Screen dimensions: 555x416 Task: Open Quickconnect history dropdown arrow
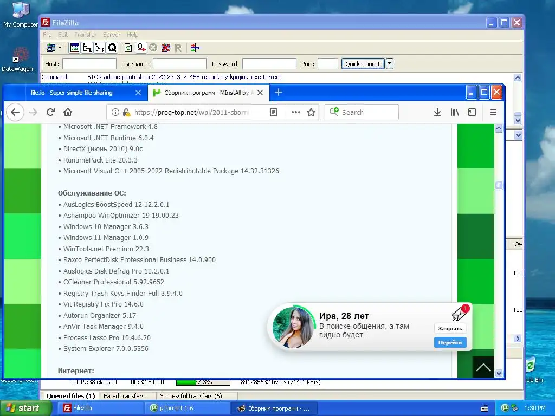pos(389,64)
